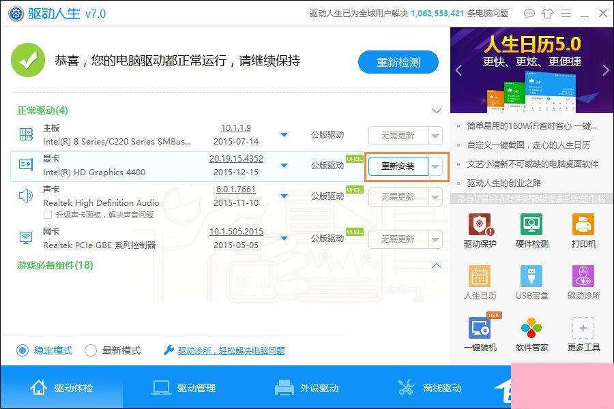
Task: Open dropdown arrow beside 网卡 无需更新 button
Action: (435, 239)
